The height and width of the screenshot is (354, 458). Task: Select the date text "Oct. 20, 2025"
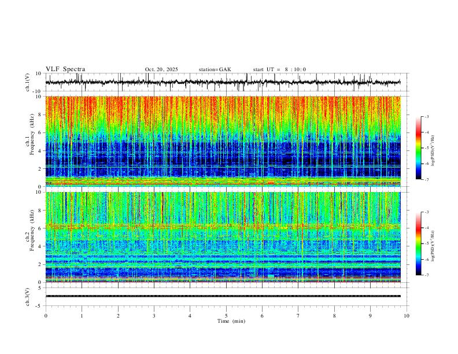tap(161, 69)
